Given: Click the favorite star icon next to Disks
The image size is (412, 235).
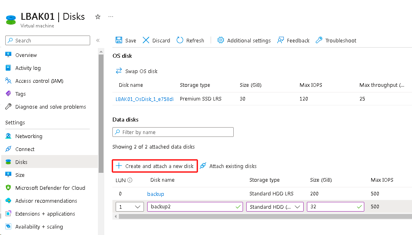Looking at the screenshot, I should 98,17.
